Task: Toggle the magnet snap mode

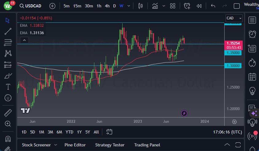Action: coord(8,138)
